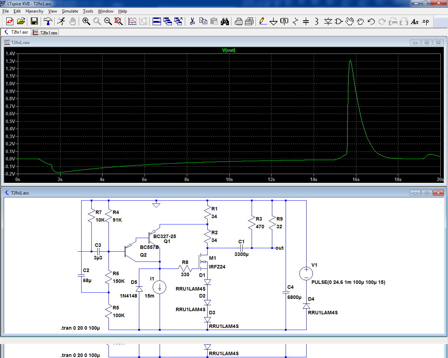Click the BC557B transistor label
Screen dimensions: 448x358
pos(149,247)
